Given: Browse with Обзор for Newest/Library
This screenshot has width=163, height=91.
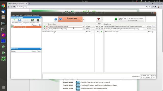Looking at the screenshot, I should (x=149, y=29).
